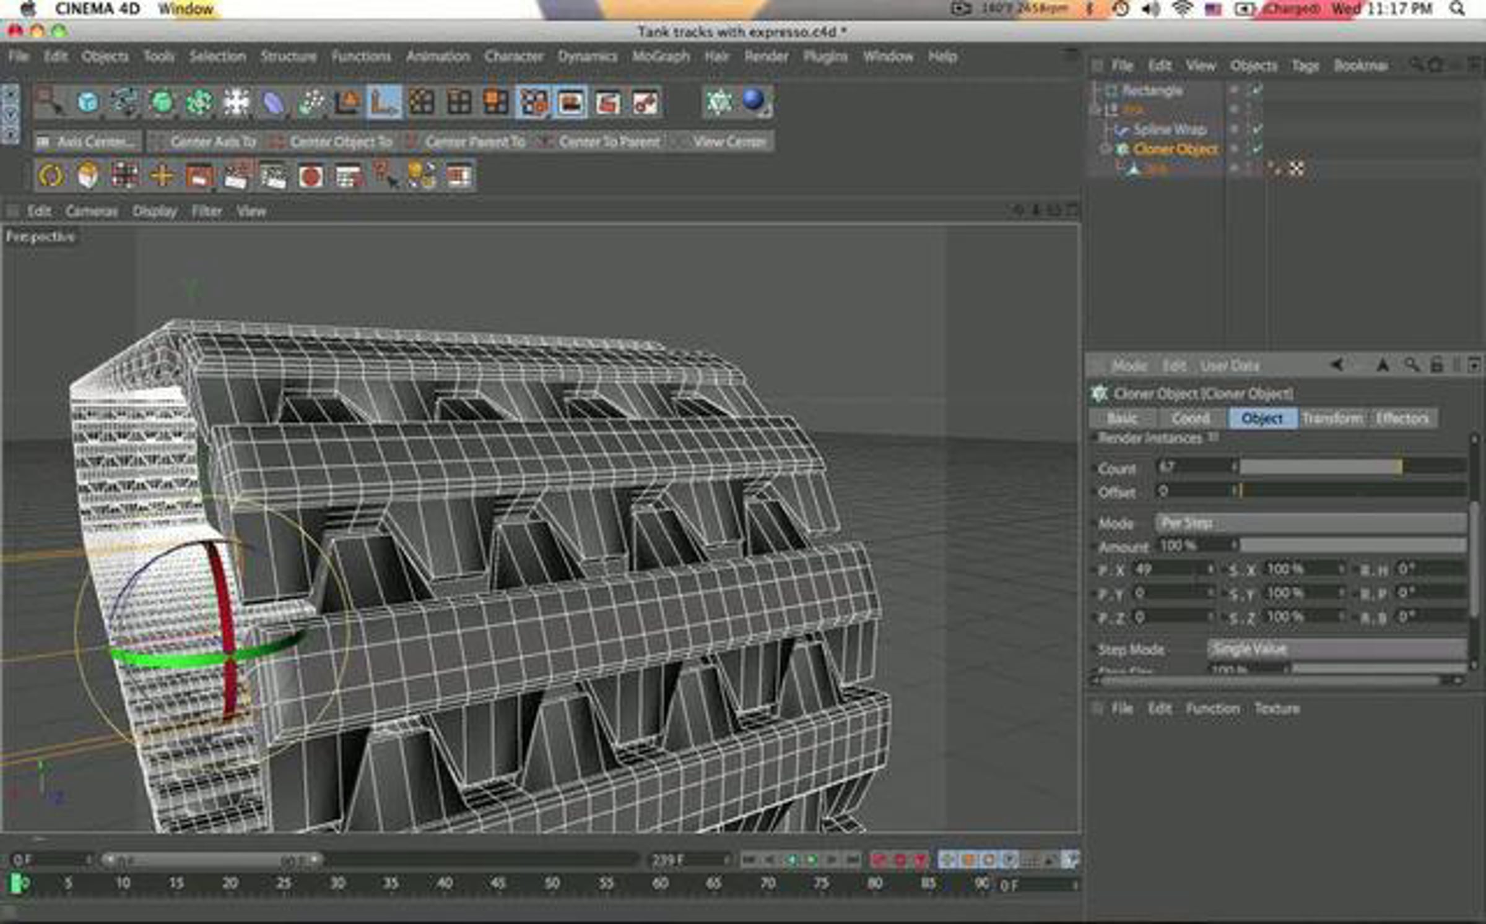Click the orange-squares Polygons mode icon
Screen dimensions: 1486x924
[496, 101]
